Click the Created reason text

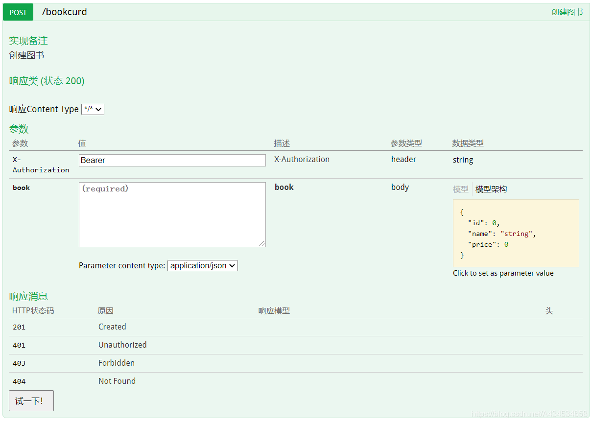click(112, 327)
